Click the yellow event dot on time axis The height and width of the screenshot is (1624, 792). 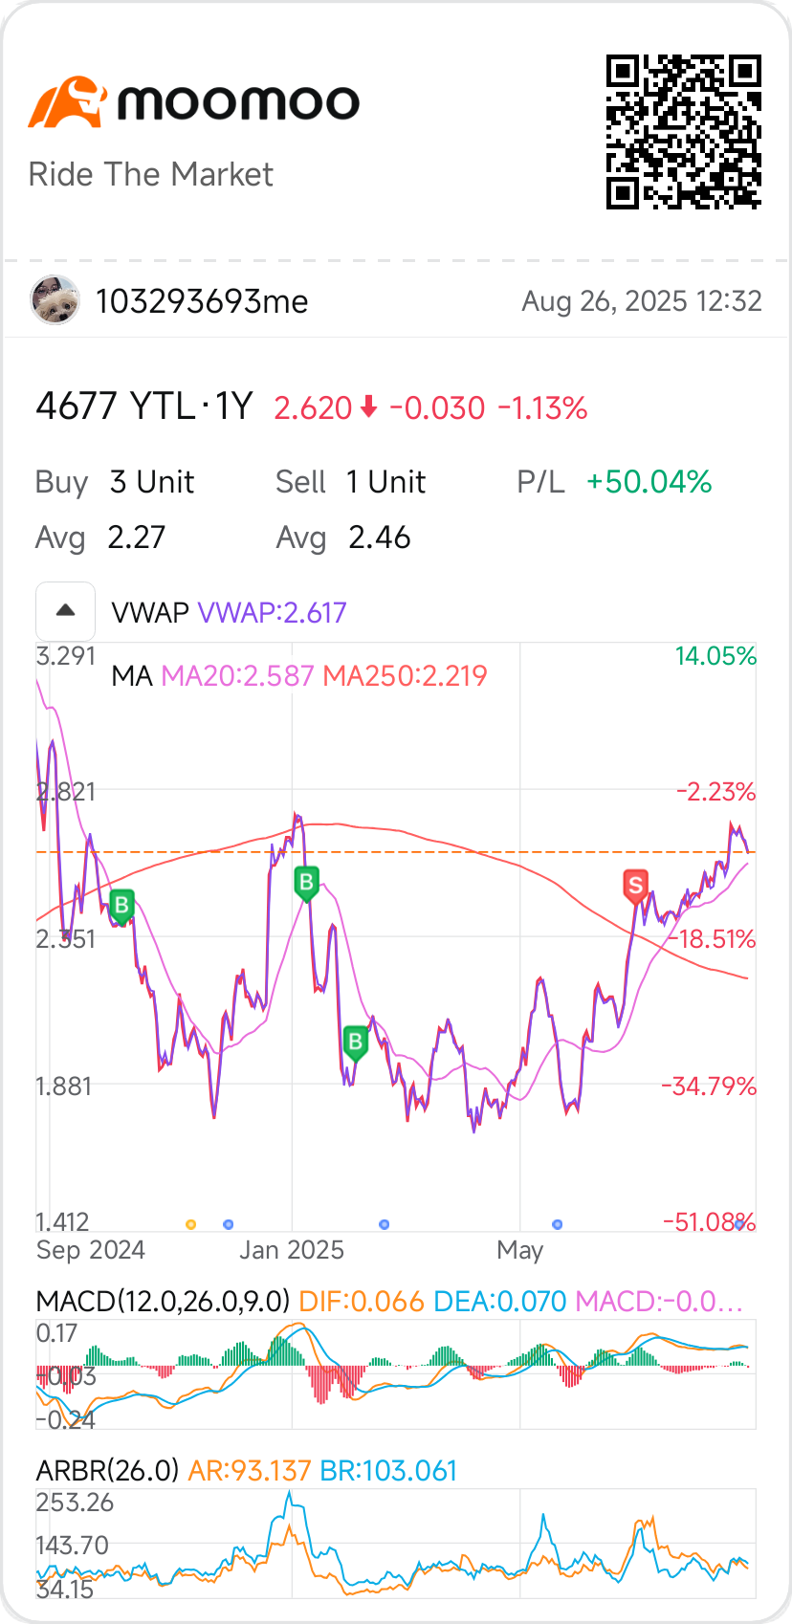(190, 1224)
